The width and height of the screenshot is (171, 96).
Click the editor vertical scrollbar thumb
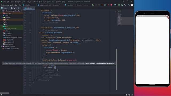click(x=117, y=69)
